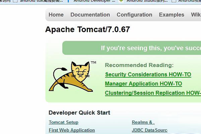This screenshot has width=201, height=134.
Task: Open the Realms & AAA link
Action: pos(143,122)
